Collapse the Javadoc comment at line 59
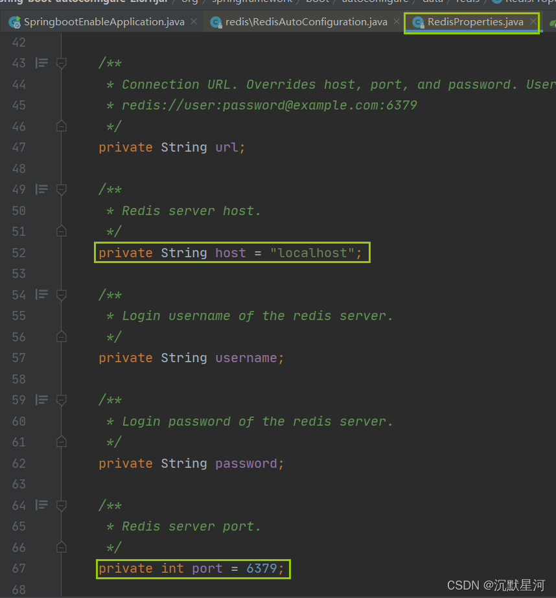The height and width of the screenshot is (598, 556). [62, 400]
